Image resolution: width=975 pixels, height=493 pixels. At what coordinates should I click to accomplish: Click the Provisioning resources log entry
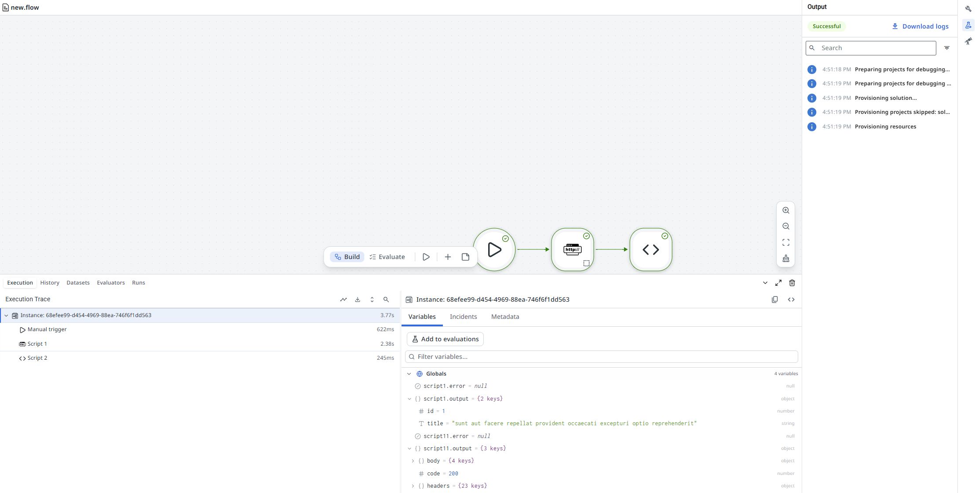(x=880, y=127)
